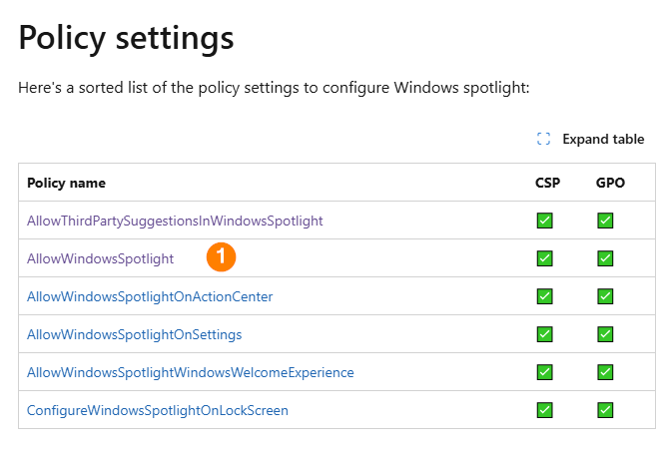The width and height of the screenshot is (668, 454).
Task: Click CSP checkmark for AllowWindowsSpotlightOnActionCenter
Action: pyautogui.click(x=545, y=296)
